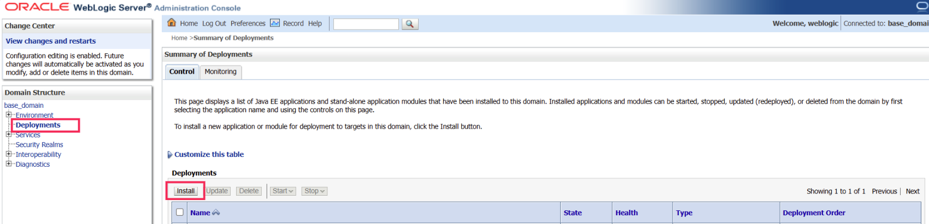This screenshot has height=224, width=929.
Task: Click the Home house icon
Action: [x=172, y=22]
